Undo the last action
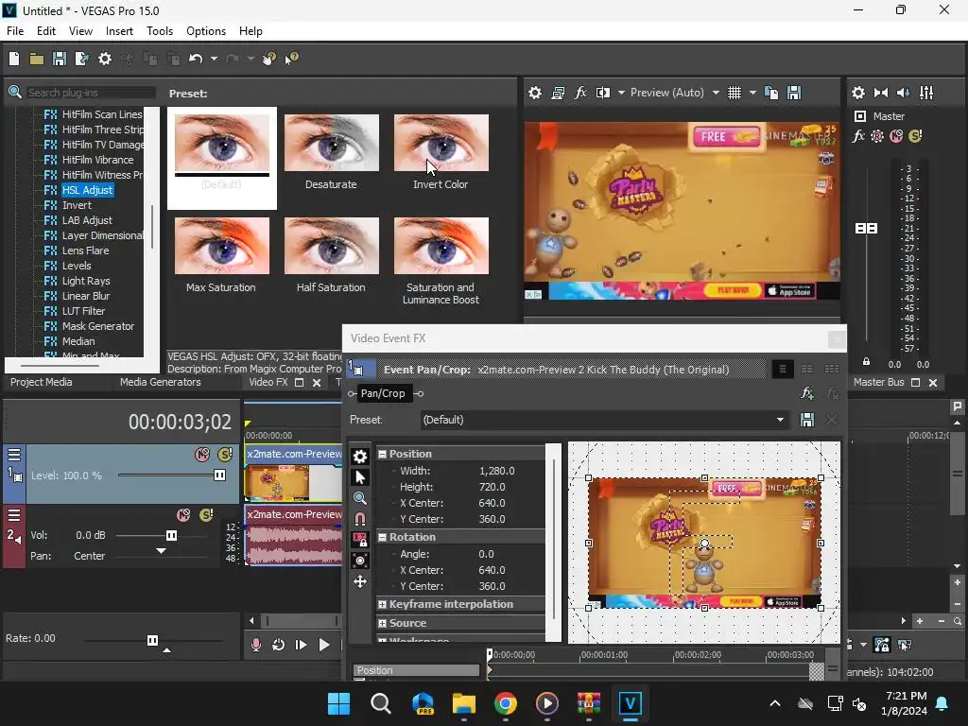 click(196, 59)
